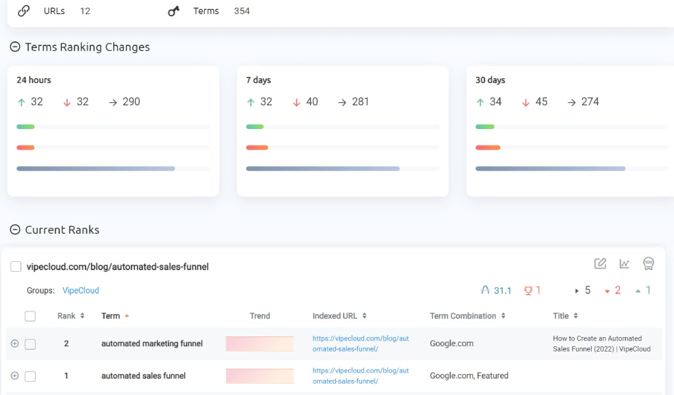Click the 24 hours green progress bar
Image resolution: width=674 pixels, height=395 pixels.
[x=26, y=127]
